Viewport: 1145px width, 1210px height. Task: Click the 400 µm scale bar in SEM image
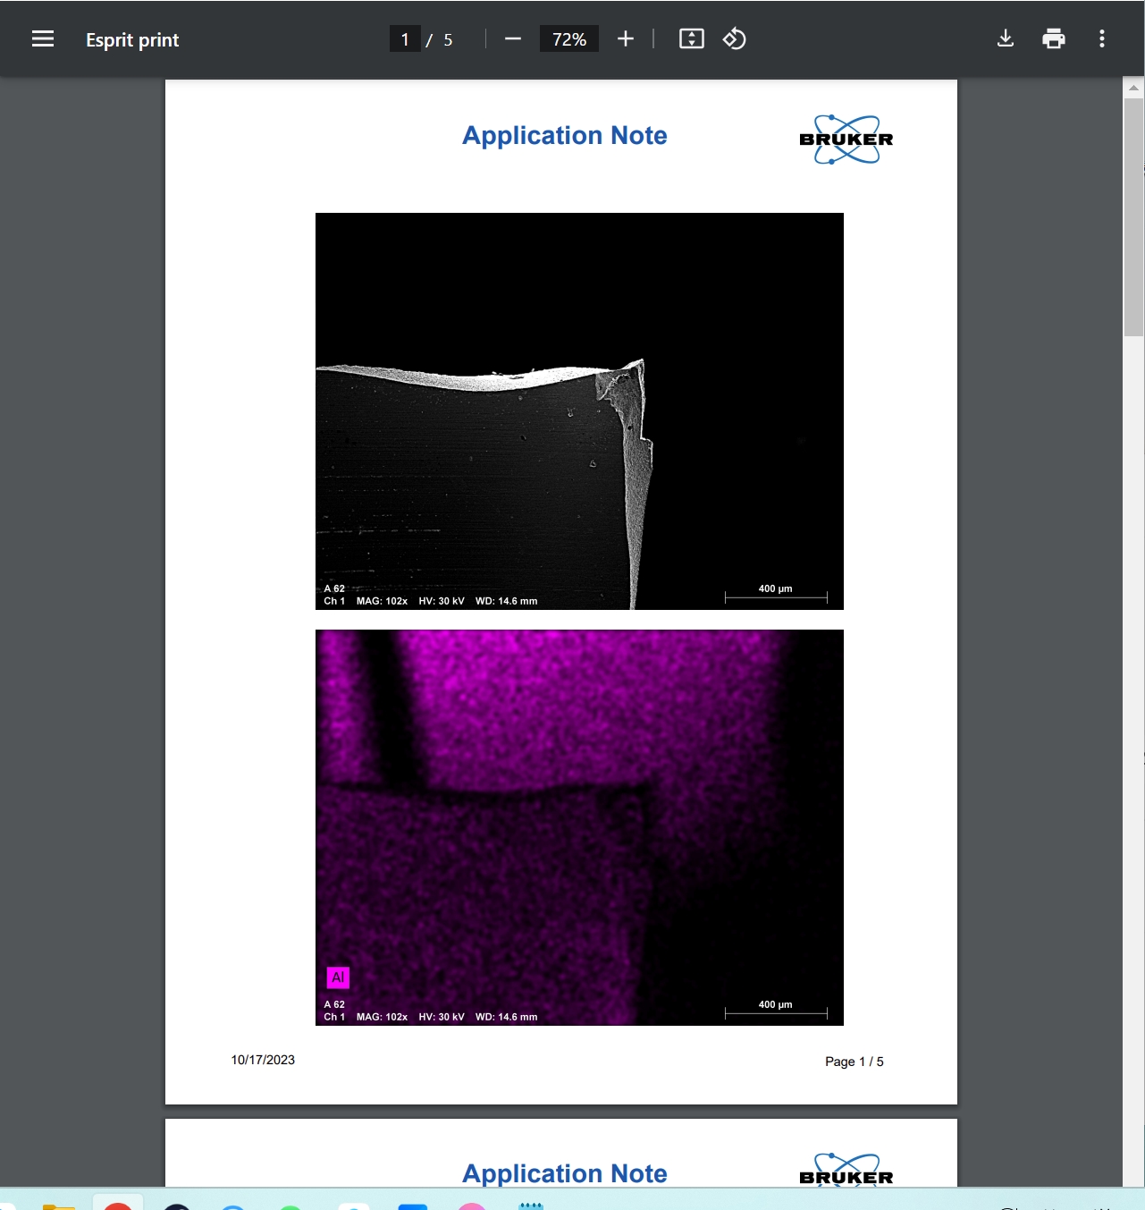point(776,594)
